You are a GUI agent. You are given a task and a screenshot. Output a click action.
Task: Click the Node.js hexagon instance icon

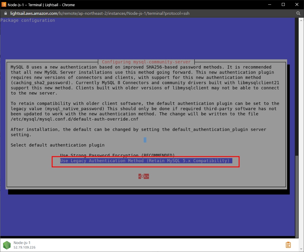7,245
